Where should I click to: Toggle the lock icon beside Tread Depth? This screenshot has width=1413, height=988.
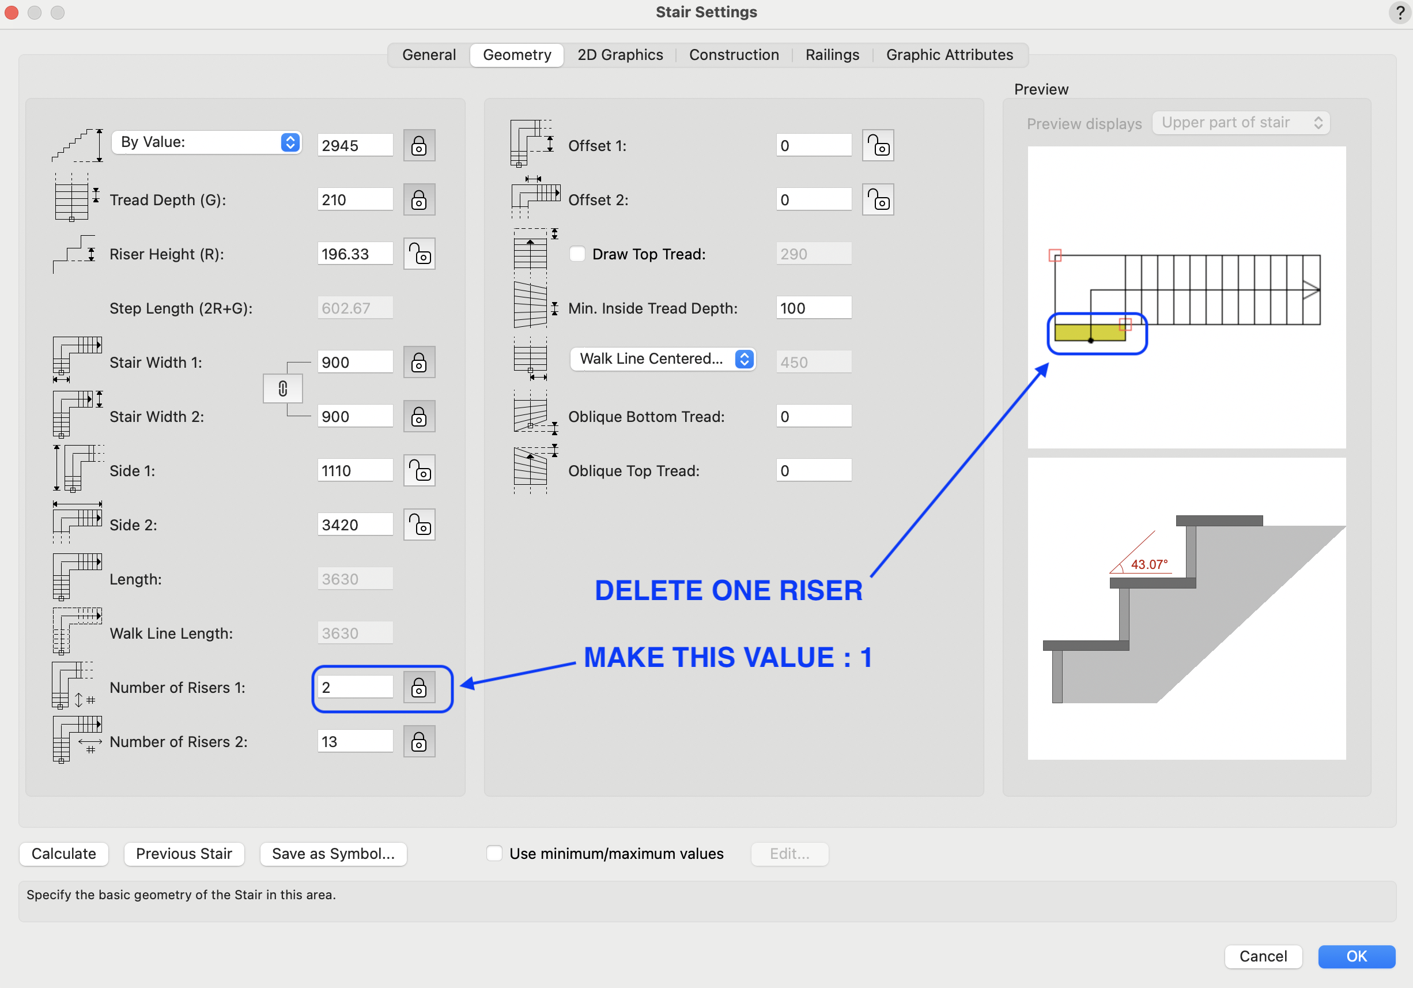[419, 199]
